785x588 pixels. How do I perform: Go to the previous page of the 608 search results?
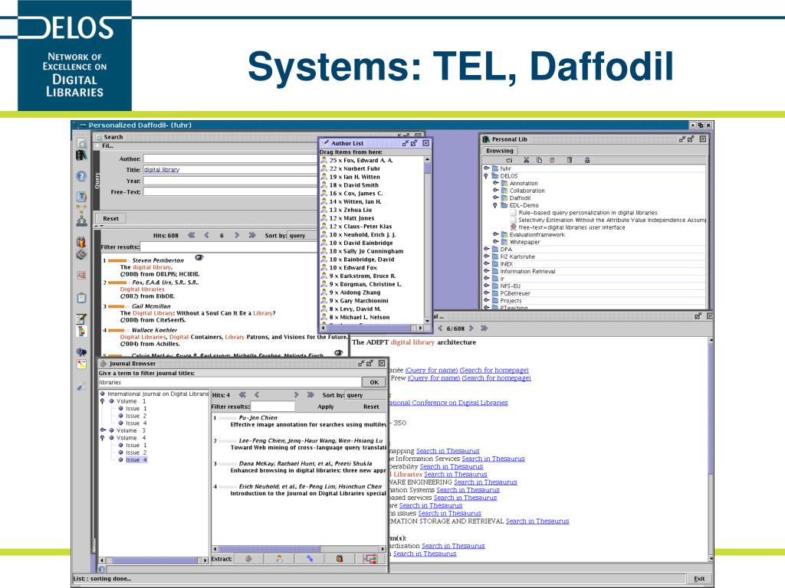[206, 235]
